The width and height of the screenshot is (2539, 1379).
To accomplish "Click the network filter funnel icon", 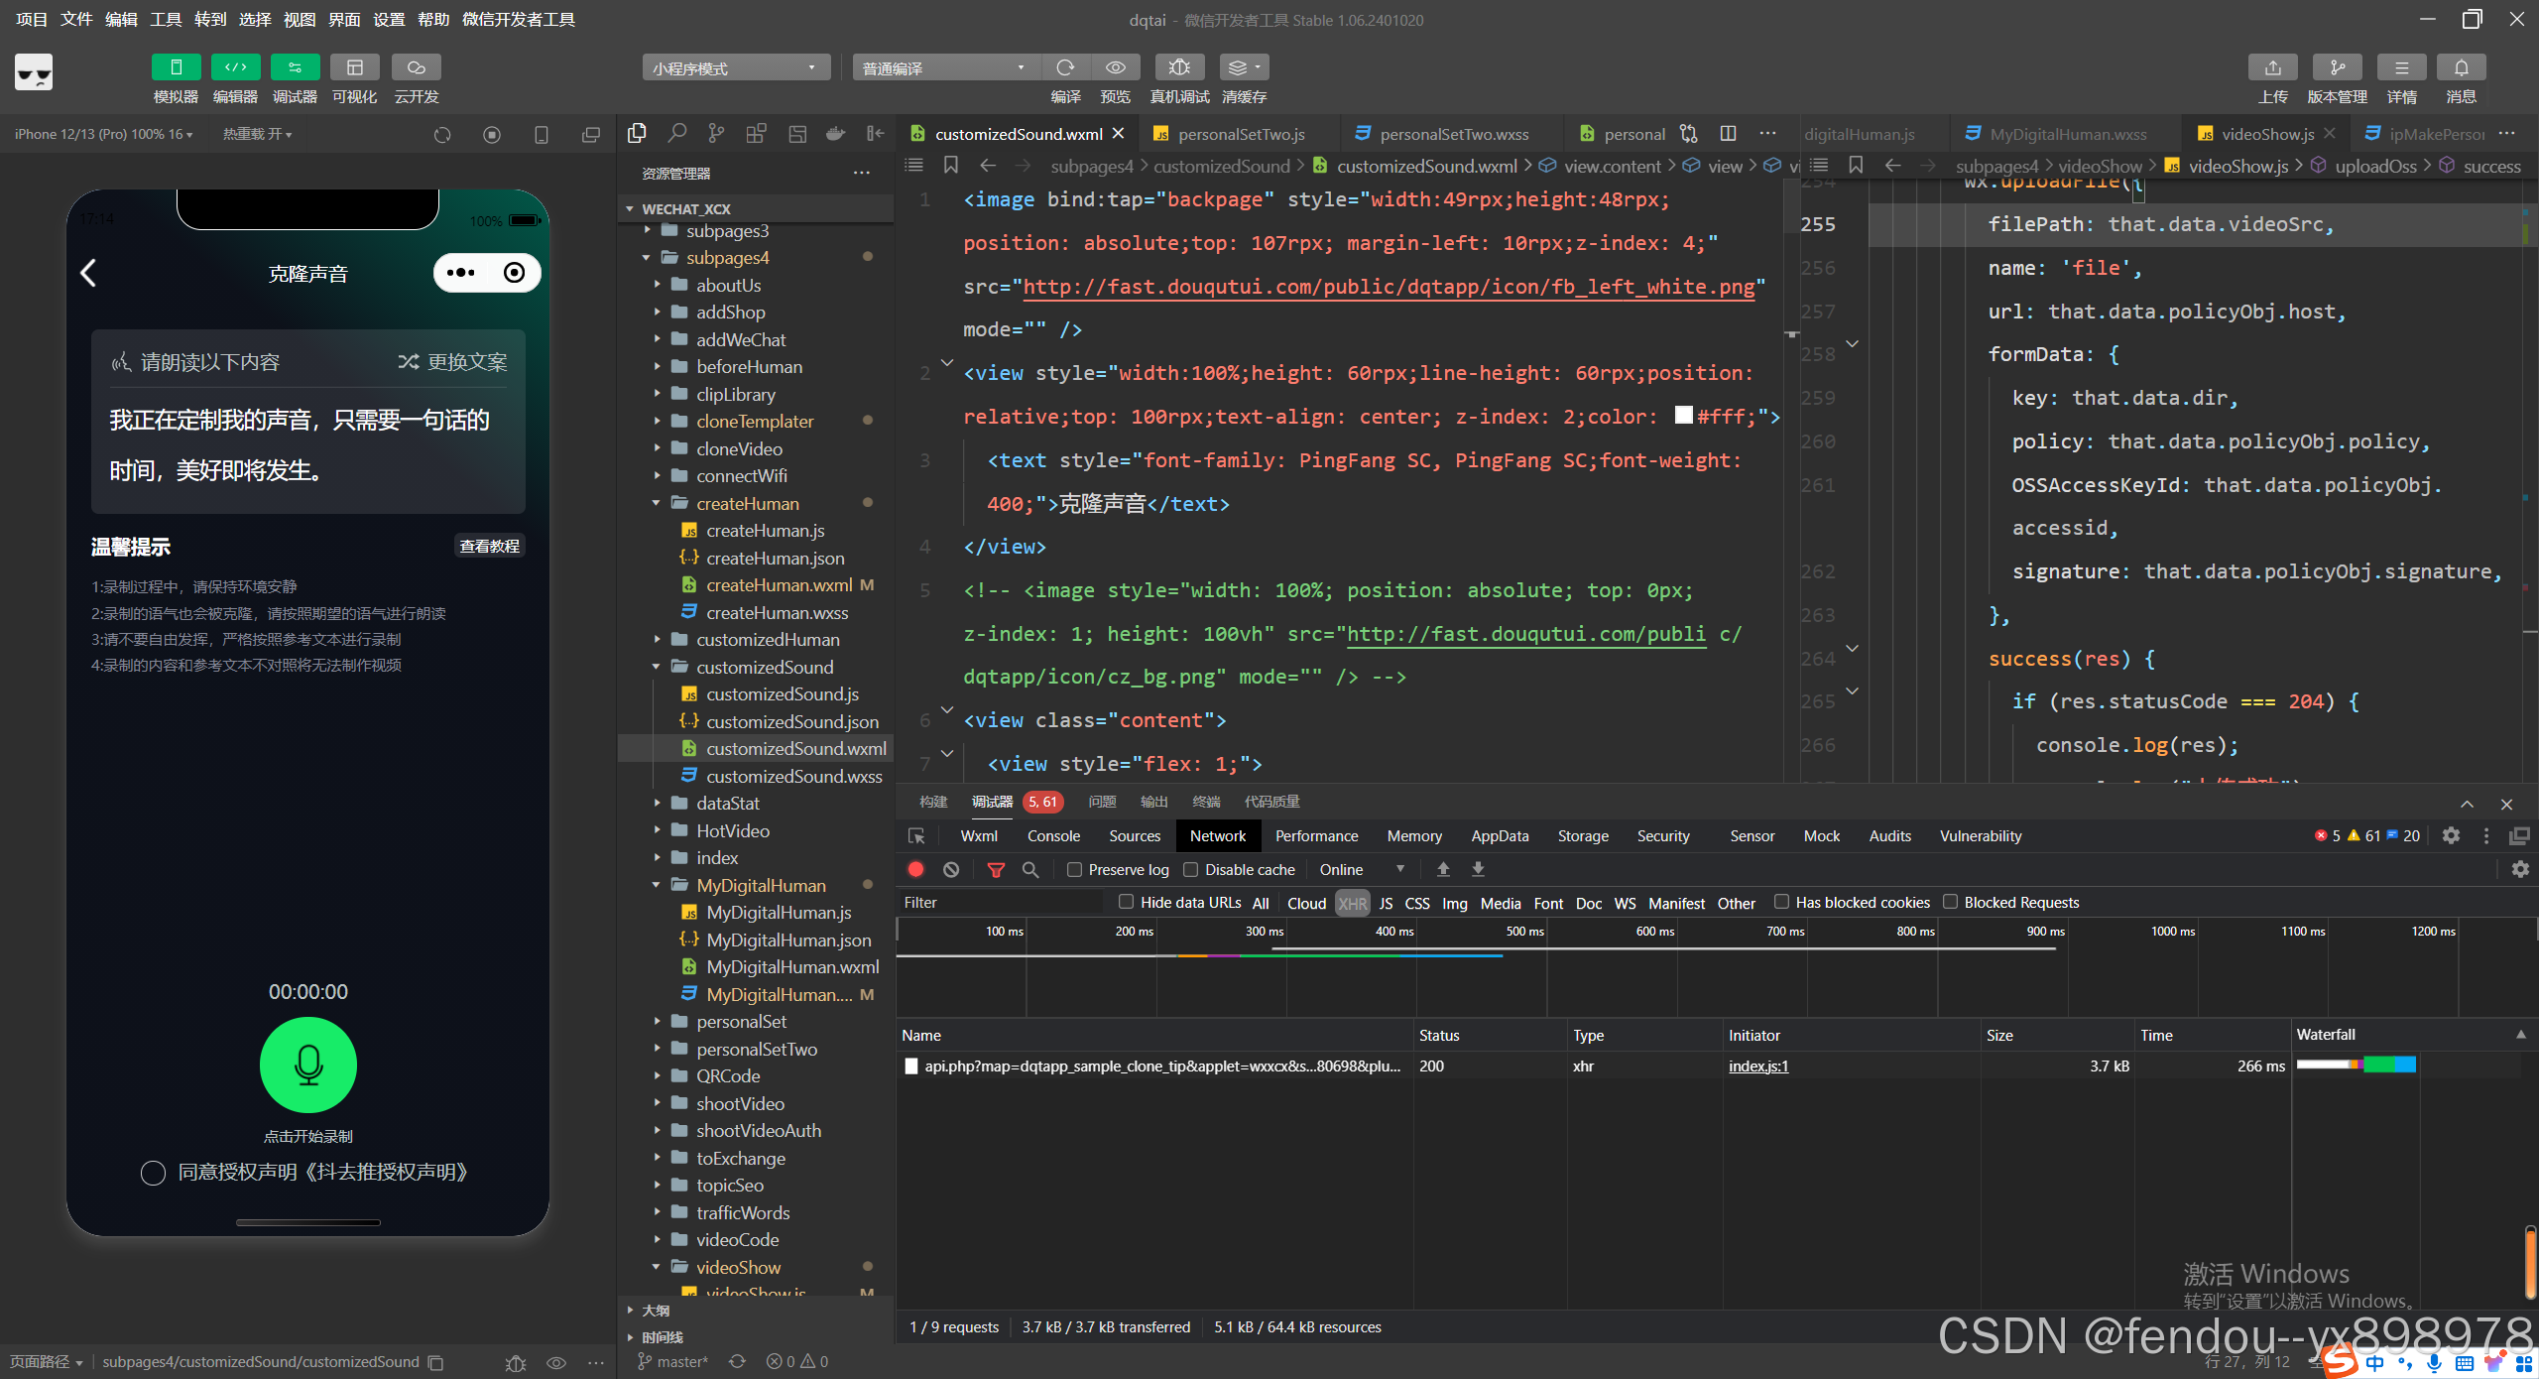I will (x=996, y=869).
